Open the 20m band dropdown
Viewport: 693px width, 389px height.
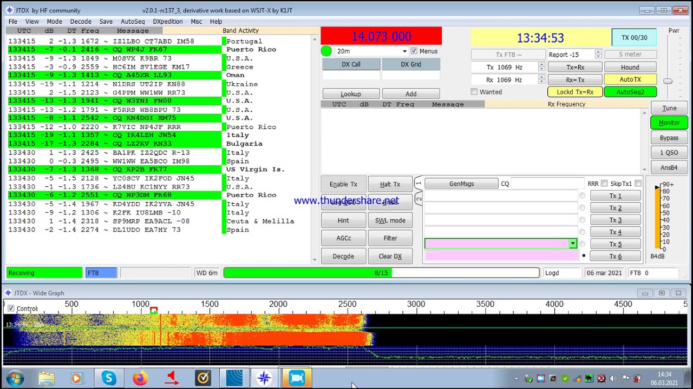(404, 51)
